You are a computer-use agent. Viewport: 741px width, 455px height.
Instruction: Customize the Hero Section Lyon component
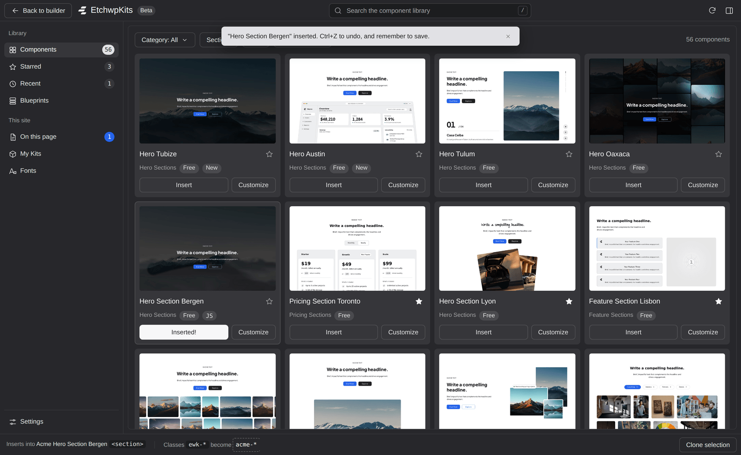tap(553, 332)
